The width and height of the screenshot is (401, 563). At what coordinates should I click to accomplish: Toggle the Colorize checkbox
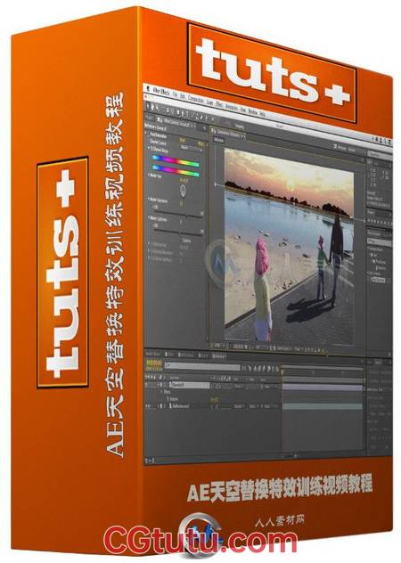[x=179, y=241]
